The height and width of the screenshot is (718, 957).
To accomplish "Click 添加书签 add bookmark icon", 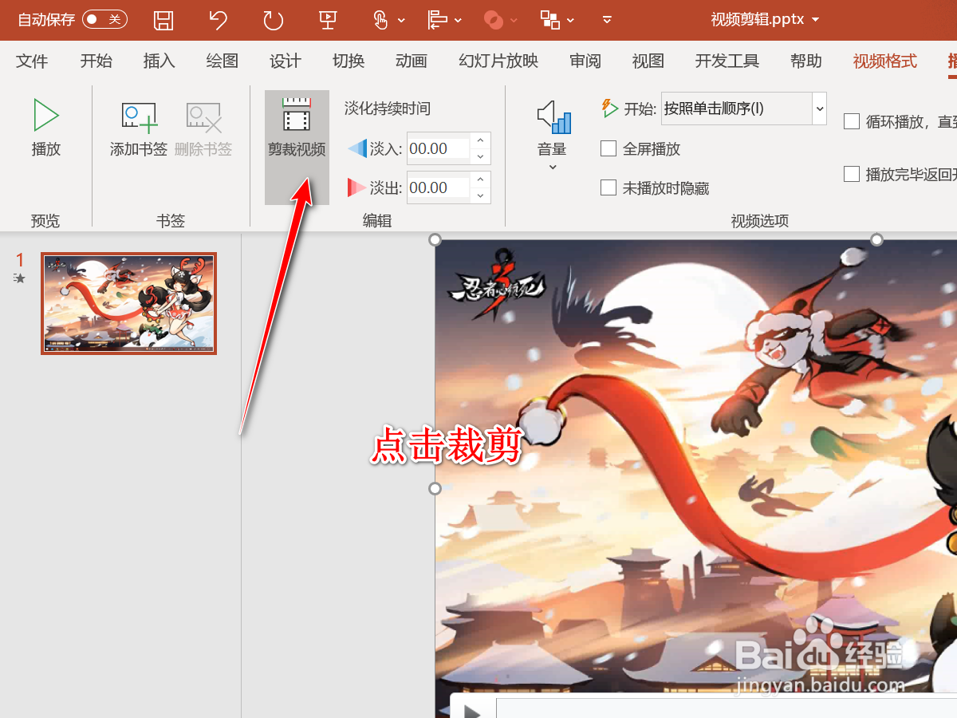I will point(139,128).
